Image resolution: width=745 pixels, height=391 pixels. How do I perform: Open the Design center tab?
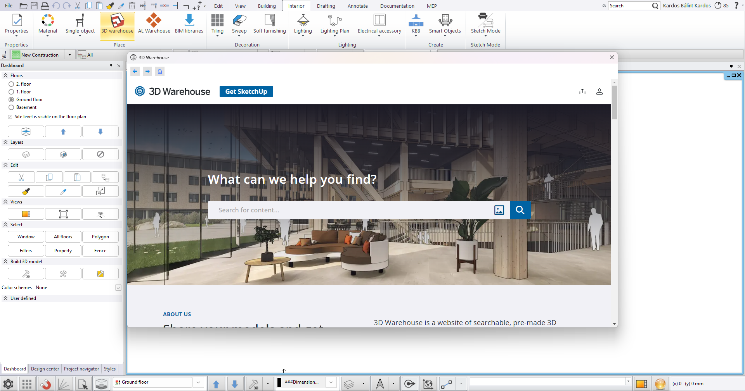click(x=45, y=369)
